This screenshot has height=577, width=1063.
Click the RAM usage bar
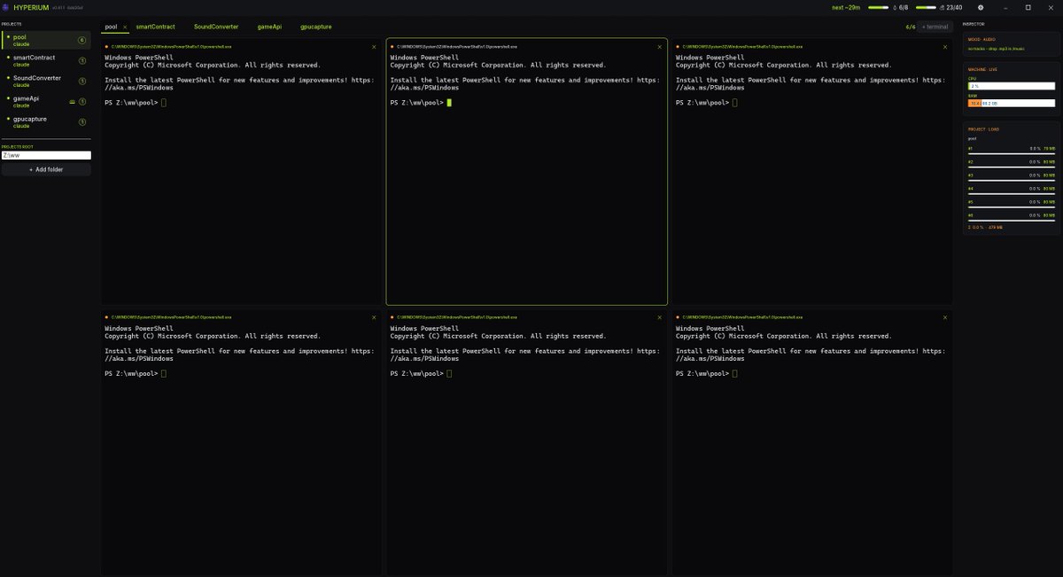tap(1012, 103)
